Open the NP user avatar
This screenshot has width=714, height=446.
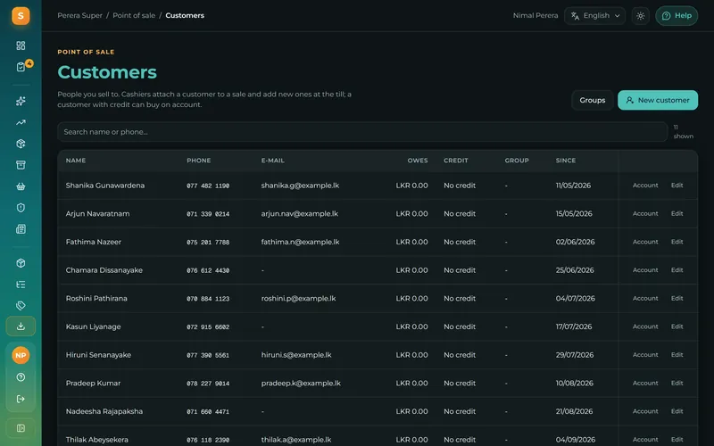21,355
